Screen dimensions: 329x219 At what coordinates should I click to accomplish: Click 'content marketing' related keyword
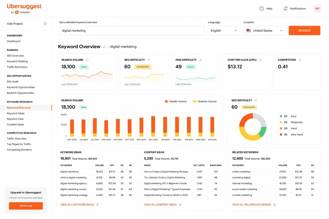click(x=242, y=195)
